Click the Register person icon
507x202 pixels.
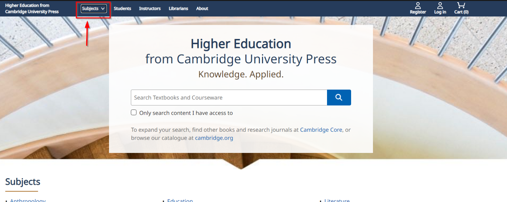[x=418, y=6]
